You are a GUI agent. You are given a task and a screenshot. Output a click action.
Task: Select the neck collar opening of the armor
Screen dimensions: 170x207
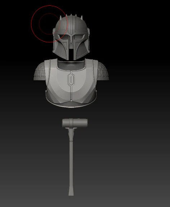pyautogui.click(x=71, y=65)
